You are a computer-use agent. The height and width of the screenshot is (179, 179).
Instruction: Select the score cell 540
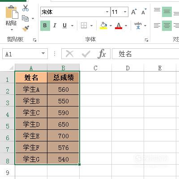pyautogui.click(x=64, y=159)
